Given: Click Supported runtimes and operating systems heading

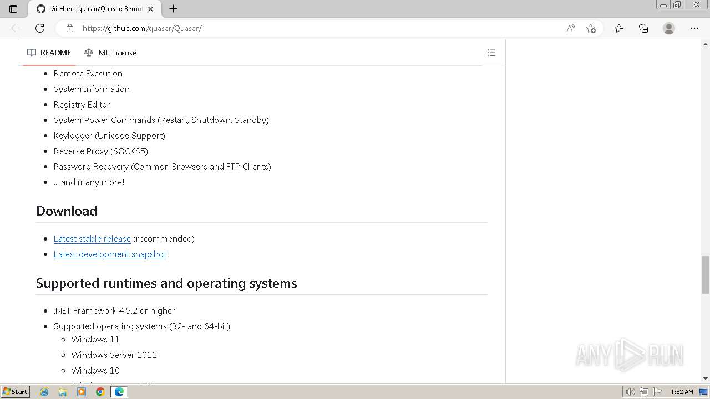Looking at the screenshot, I should [x=166, y=283].
